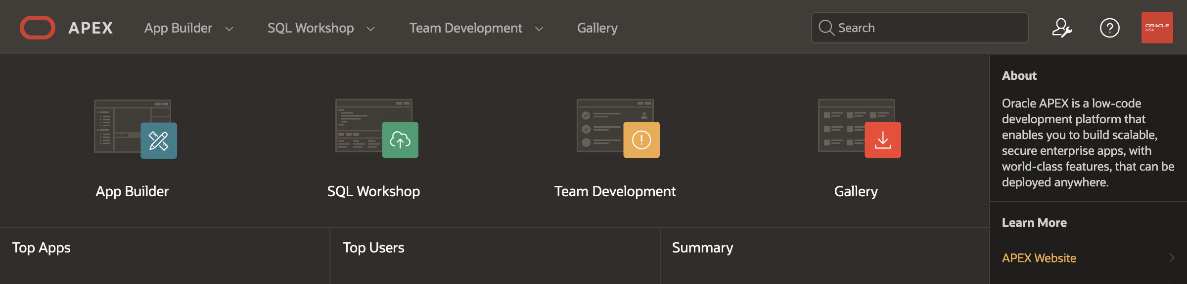
Task: Click the Team Development tile label
Action: 615,191
